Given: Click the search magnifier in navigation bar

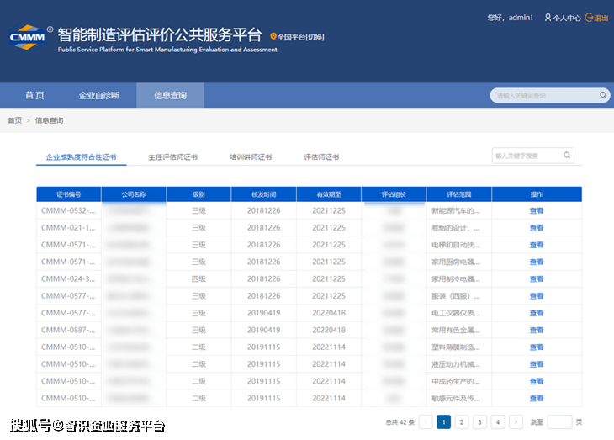Looking at the screenshot, I should point(602,96).
